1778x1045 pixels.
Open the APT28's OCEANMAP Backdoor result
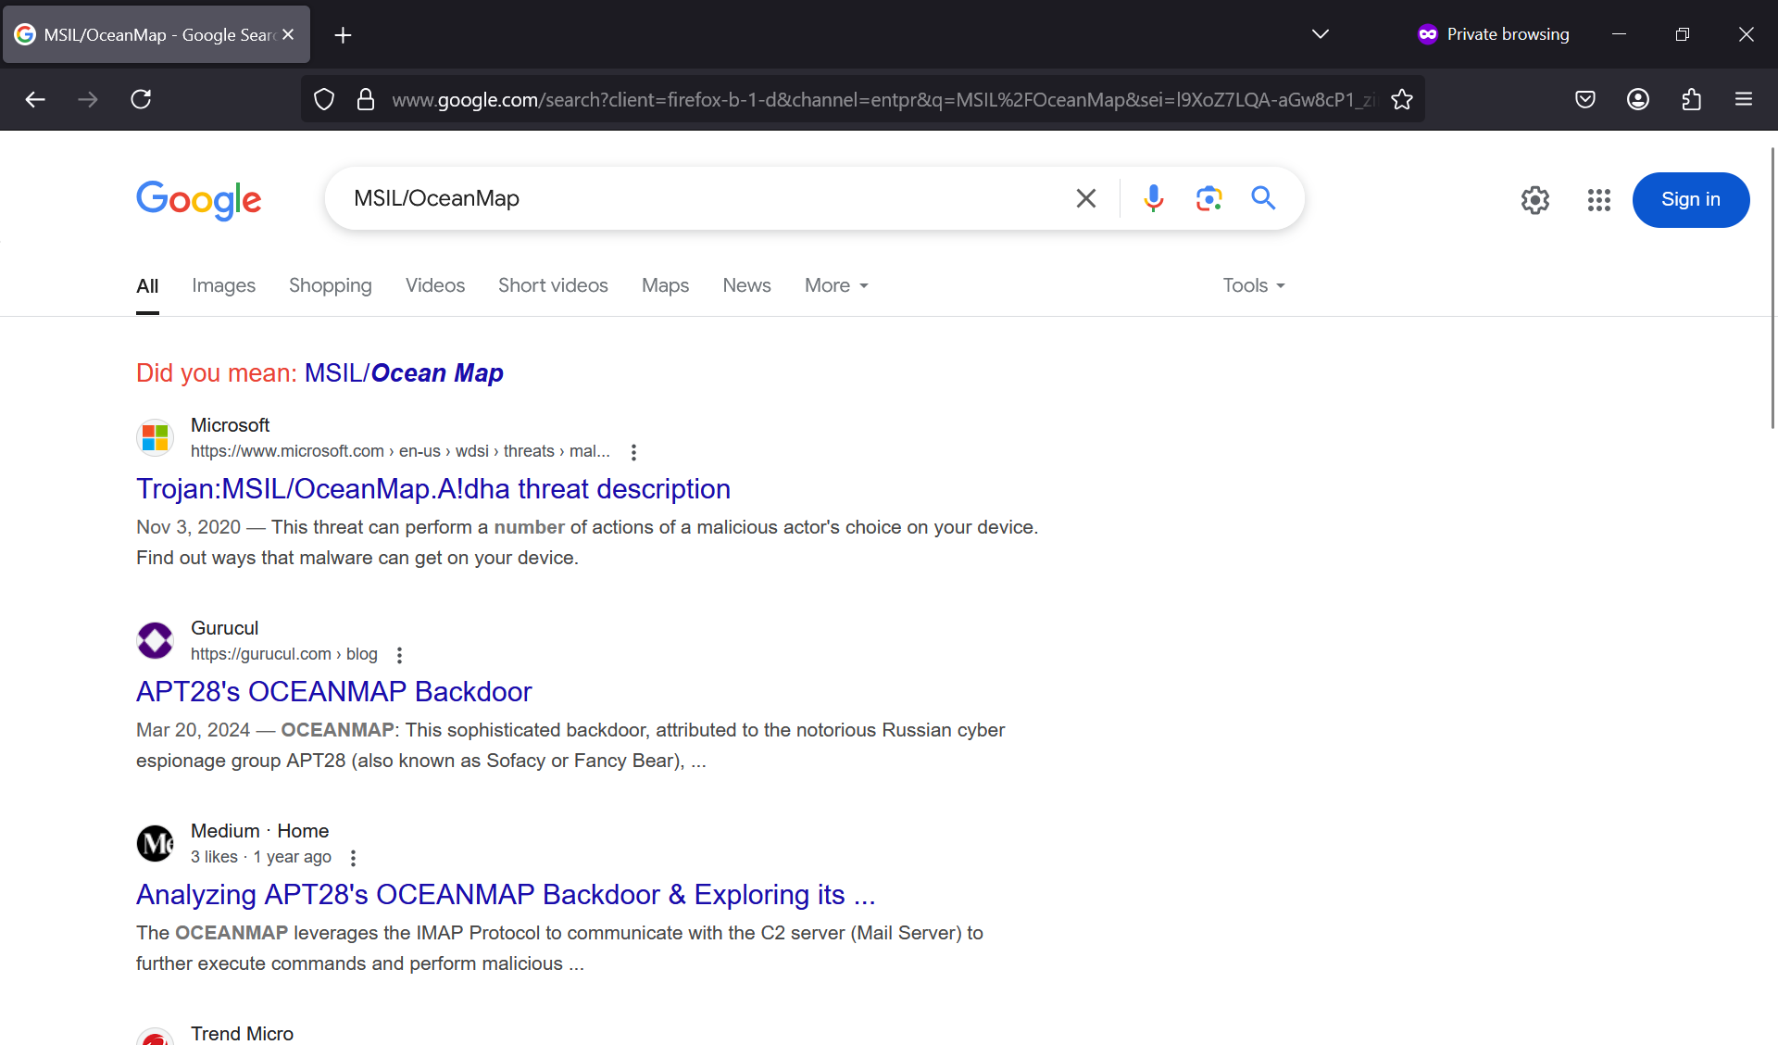pyautogui.click(x=334, y=691)
